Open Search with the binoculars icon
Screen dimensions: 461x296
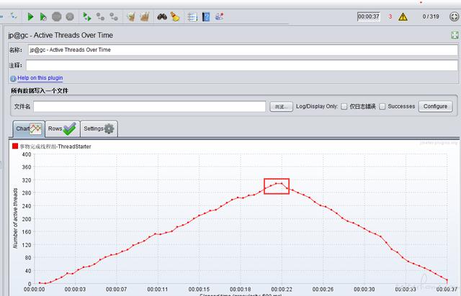click(162, 17)
